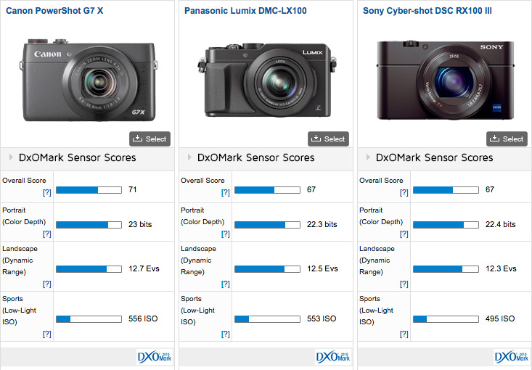Click Sony "Overall Score" label

(381, 181)
